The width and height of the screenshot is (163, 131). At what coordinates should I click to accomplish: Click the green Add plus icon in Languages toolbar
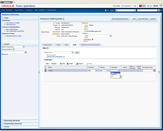point(61,64)
